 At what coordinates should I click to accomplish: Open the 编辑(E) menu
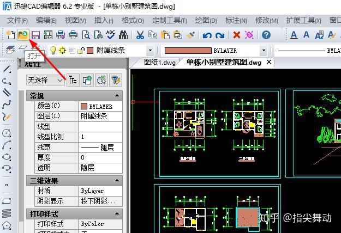pyautogui.click(x=46, y=21)
